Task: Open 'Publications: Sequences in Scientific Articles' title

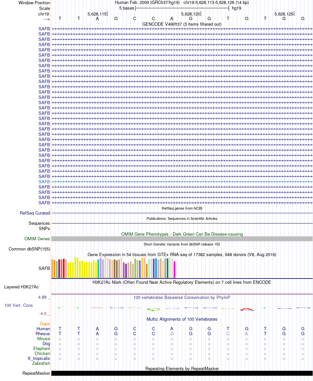Action: 182,219
